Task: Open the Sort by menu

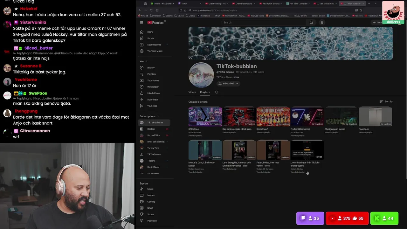Action: coord(386,101)
